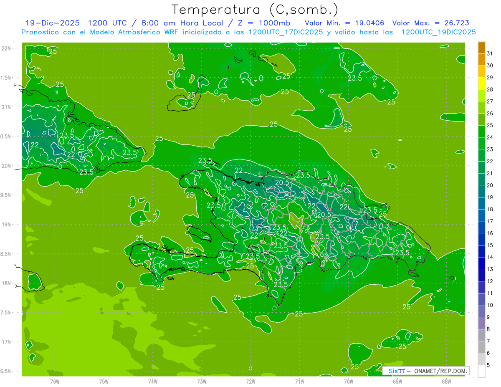The height and width of the screenshot is (387, 501).
Task: Click the white swatch at color scale bottom
Action: (481, 371)
